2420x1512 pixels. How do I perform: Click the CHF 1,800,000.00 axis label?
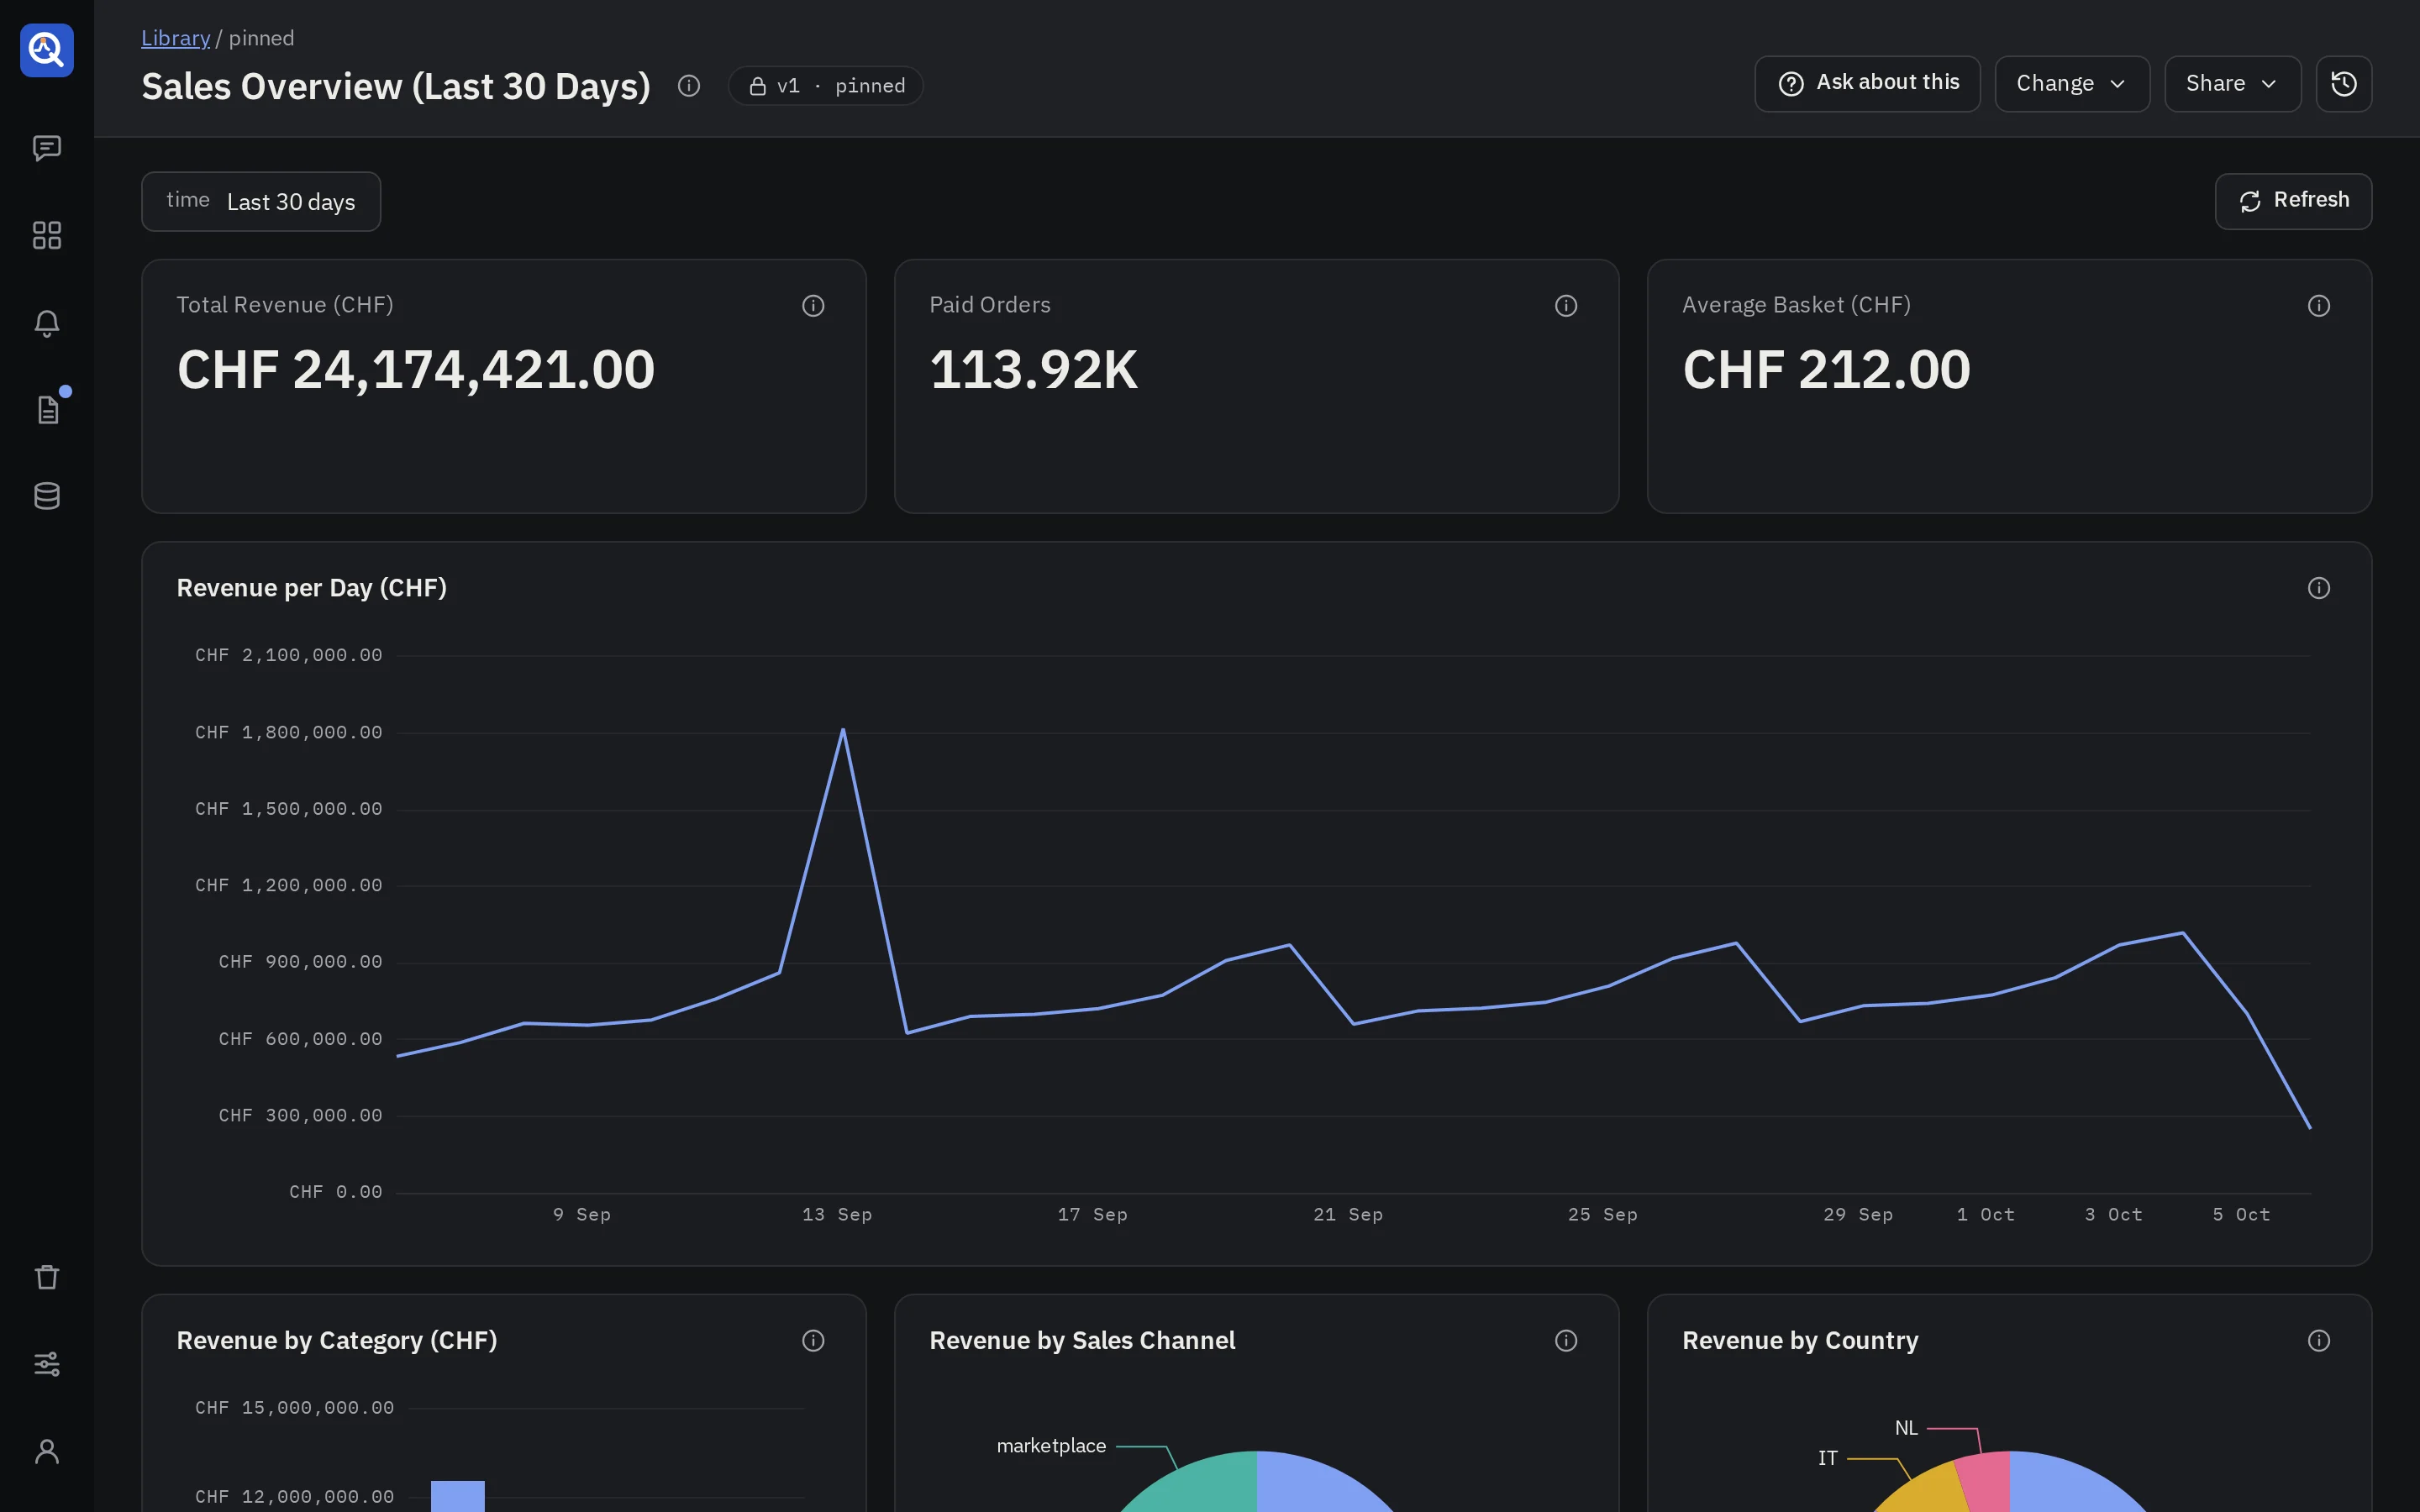(288, 732)
